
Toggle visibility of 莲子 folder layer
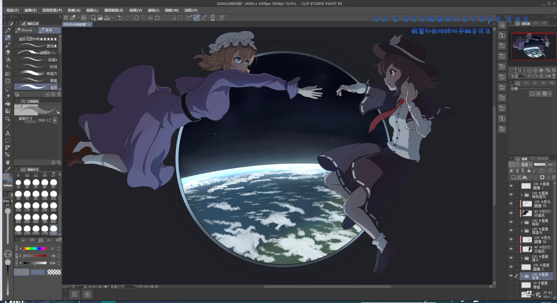pos(511,258)
